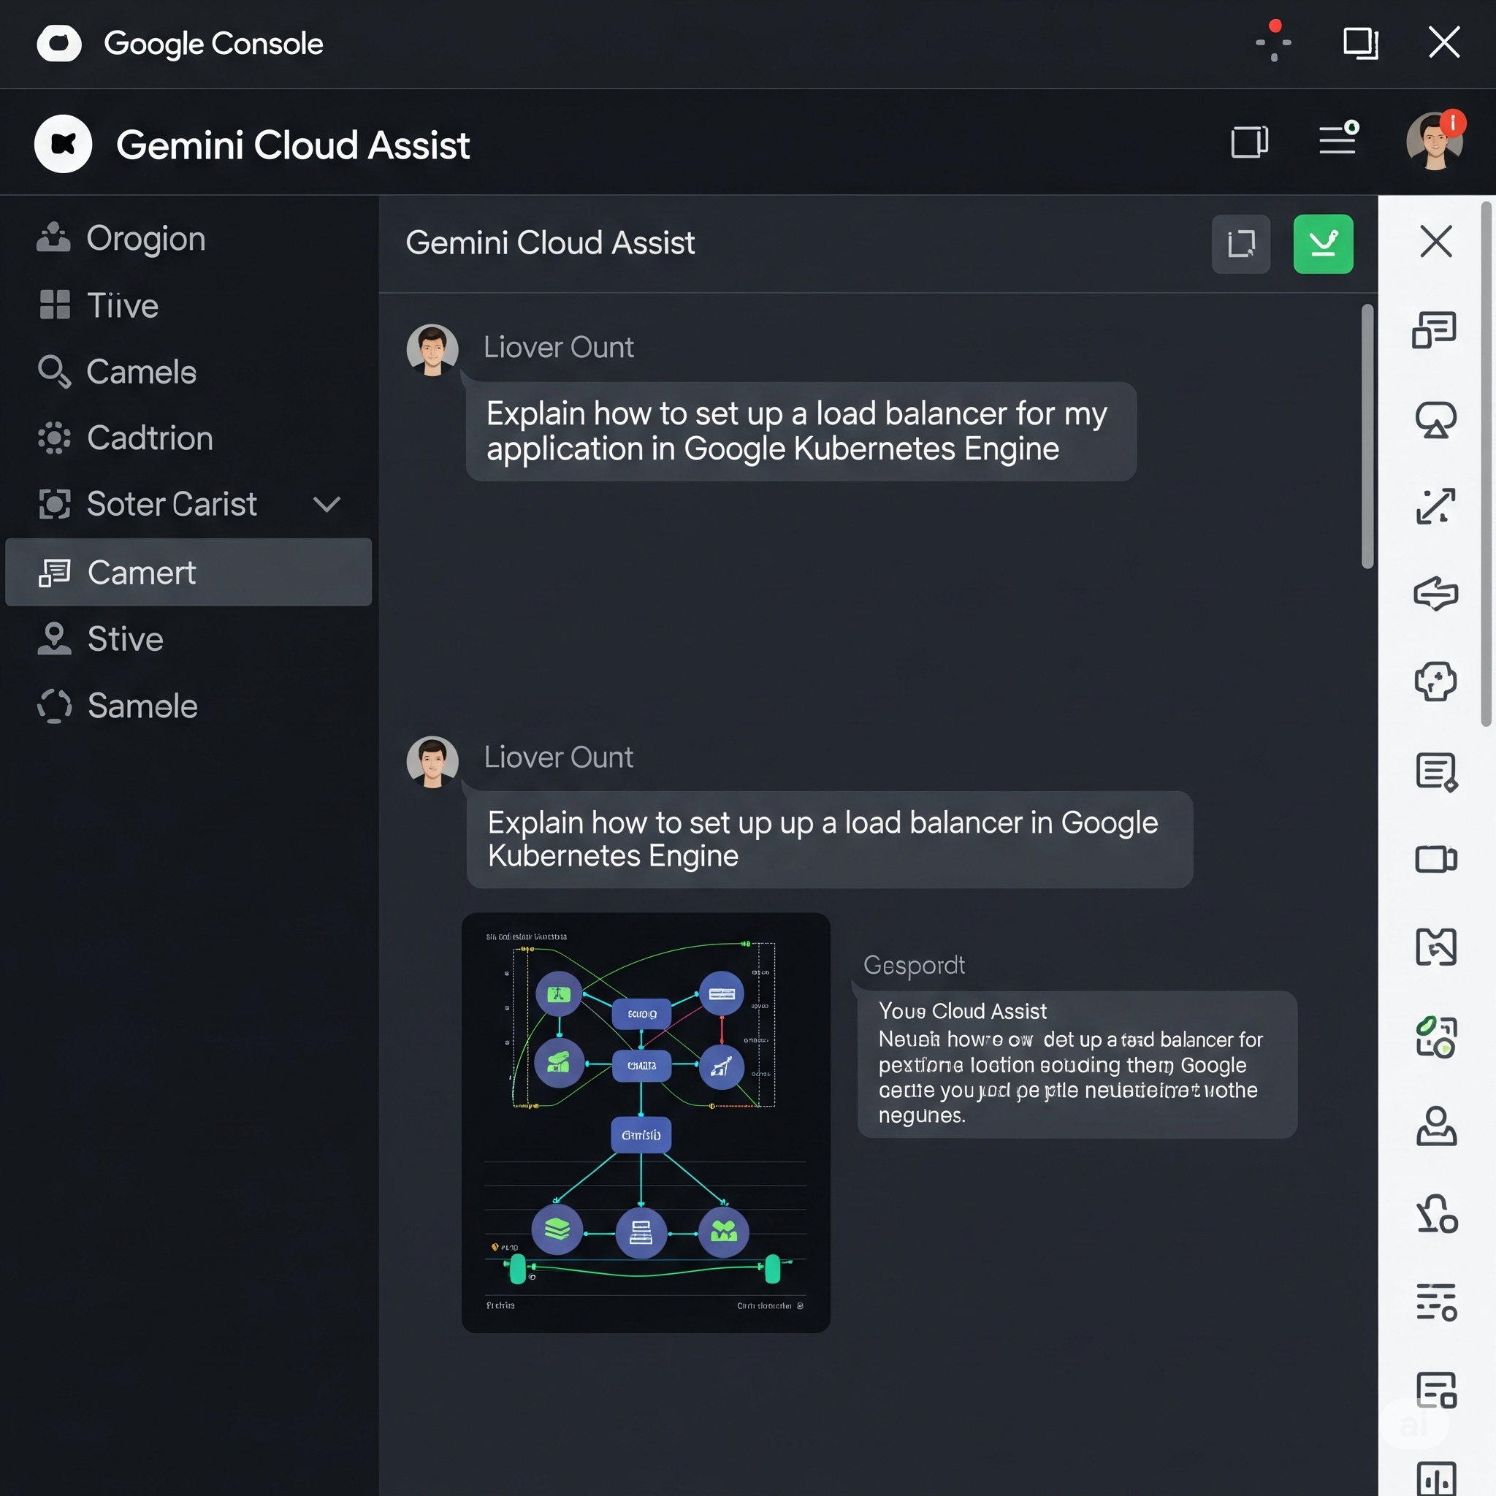Click the chat windows icon in right rail
Image resolution: width=1496 pixels, height=1496 pixels.
(x=1435, y=331)
